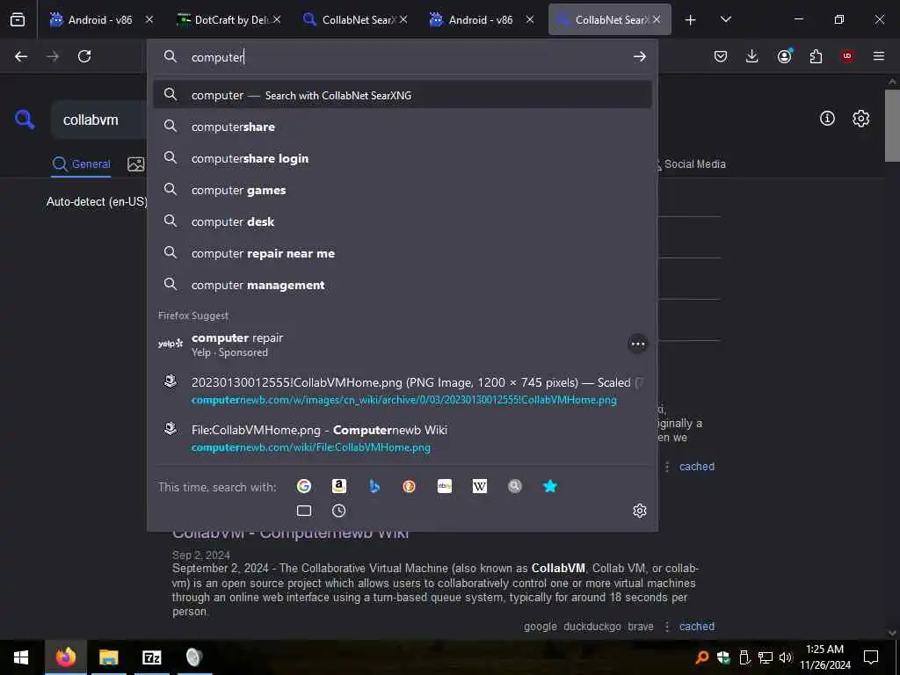Expand the list all tabs chevron
The width and height of the screenshot is (900, 675).
(x=725, y=19)
